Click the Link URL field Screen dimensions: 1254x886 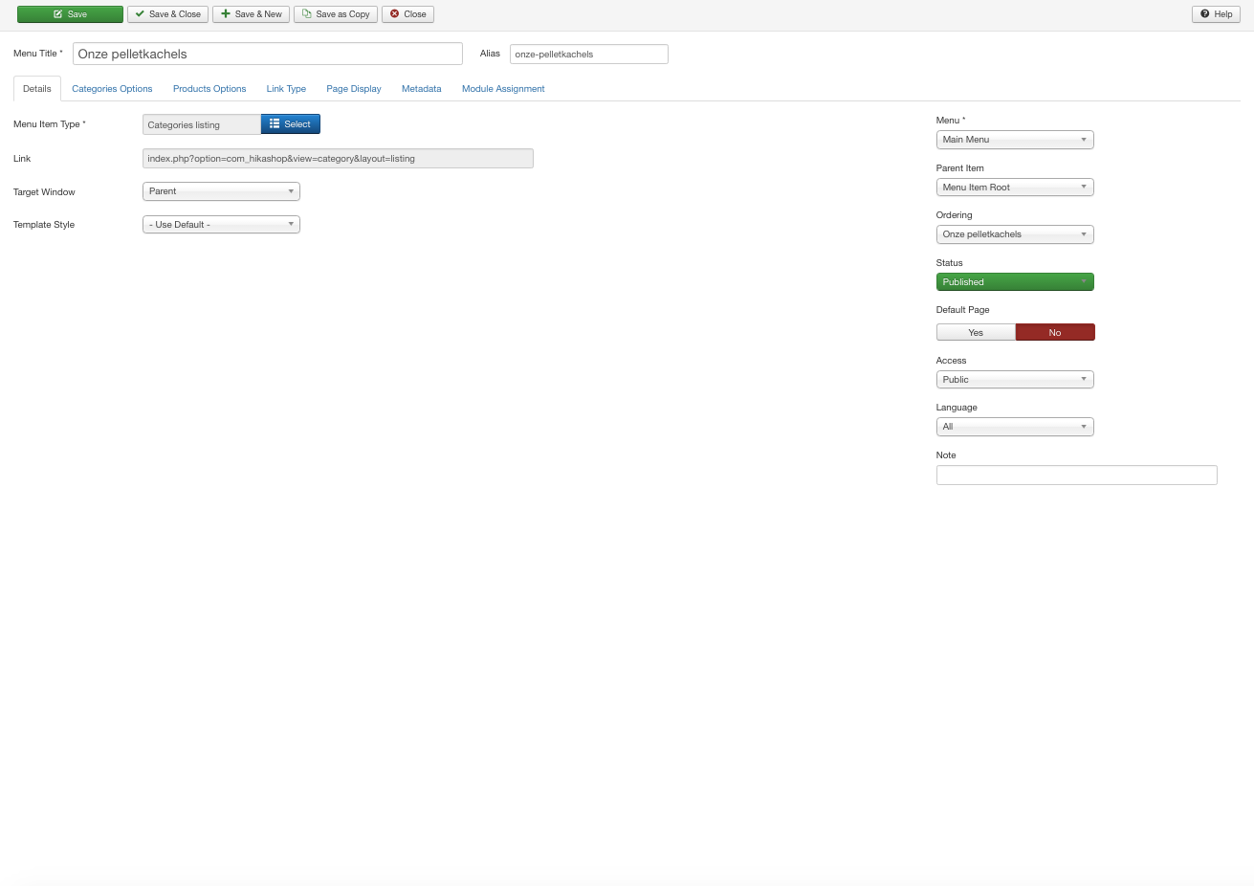coord(338,158)
